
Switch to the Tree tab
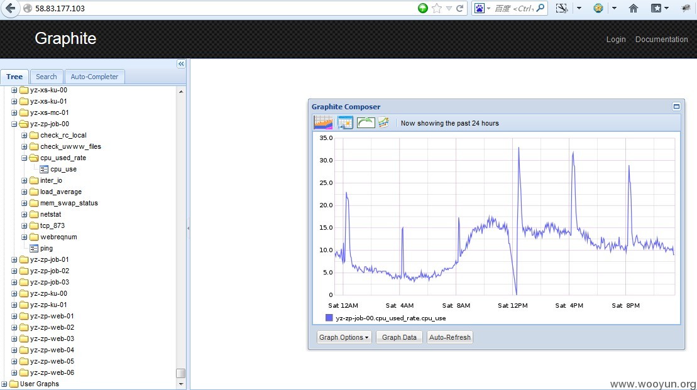tap(14, 77)
